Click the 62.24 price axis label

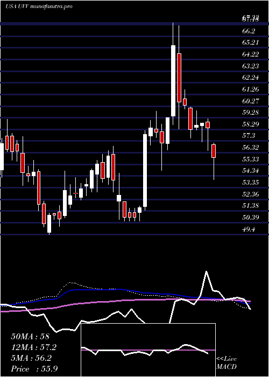pyautogui.click(x=251, y=78)
